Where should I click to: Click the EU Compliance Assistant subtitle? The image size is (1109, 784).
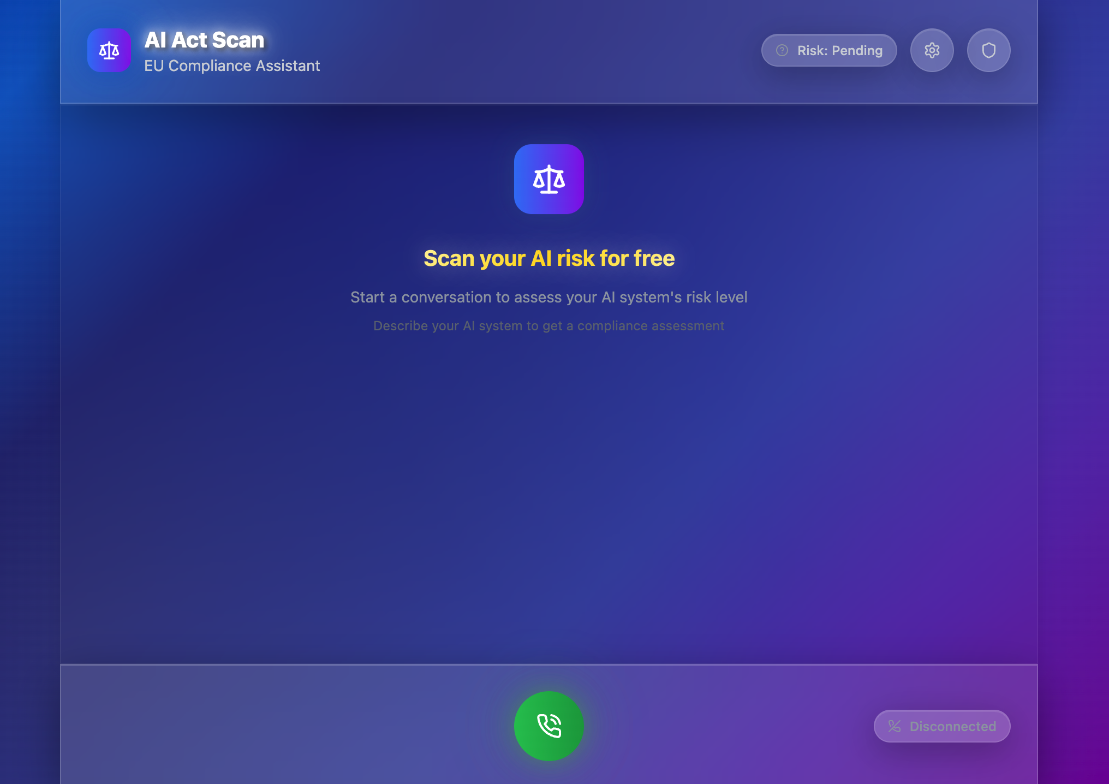(x=232, y=66)
